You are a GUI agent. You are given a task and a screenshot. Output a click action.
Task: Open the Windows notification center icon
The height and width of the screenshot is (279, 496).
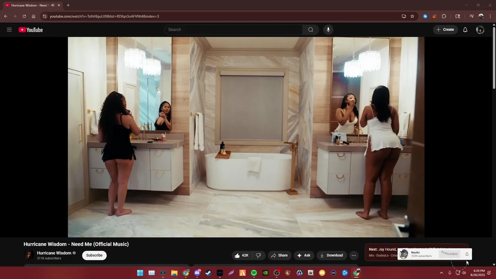click(x=490, y=273)
